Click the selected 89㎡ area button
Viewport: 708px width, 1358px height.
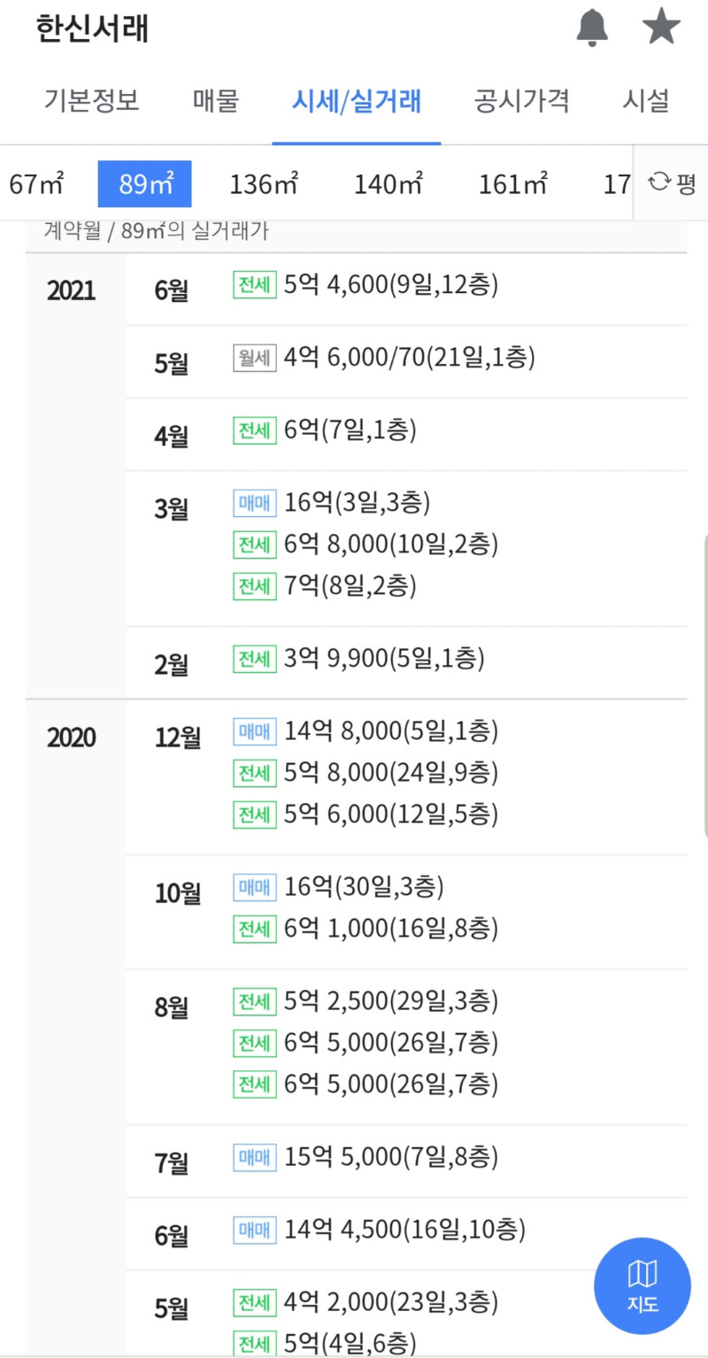(x=144, y=184)
